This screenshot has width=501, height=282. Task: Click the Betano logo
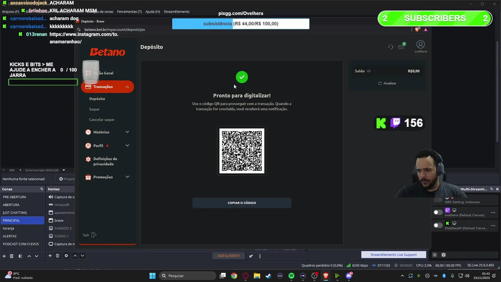click(107, 52)
